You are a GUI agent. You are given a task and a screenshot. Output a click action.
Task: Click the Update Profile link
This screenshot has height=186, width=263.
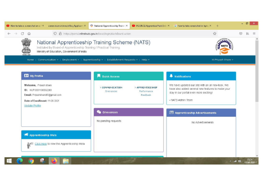pyautogui.click(x=33, y=106)
